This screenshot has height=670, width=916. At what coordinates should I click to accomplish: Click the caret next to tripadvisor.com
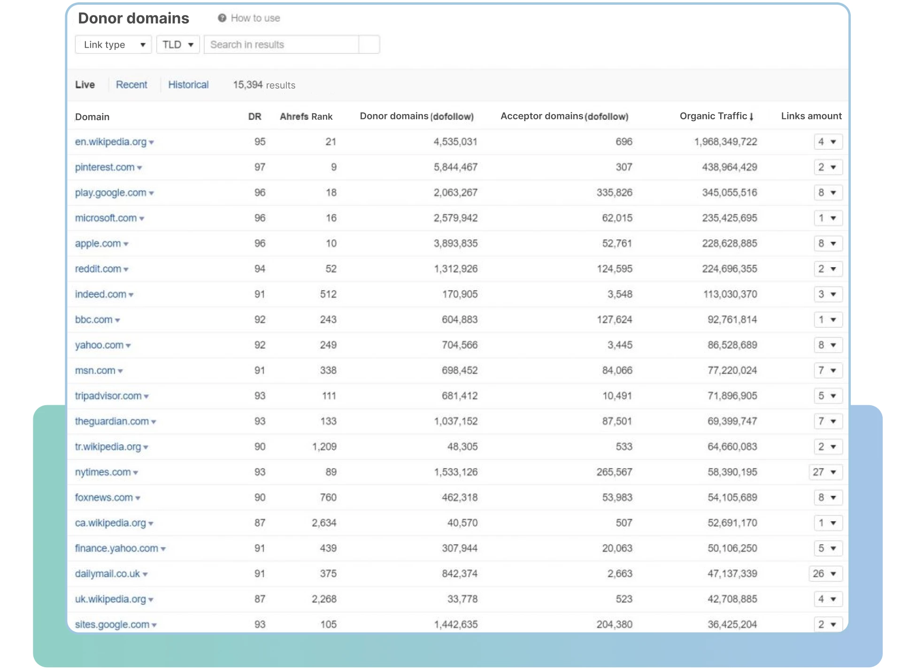click(x=146, y=397)
